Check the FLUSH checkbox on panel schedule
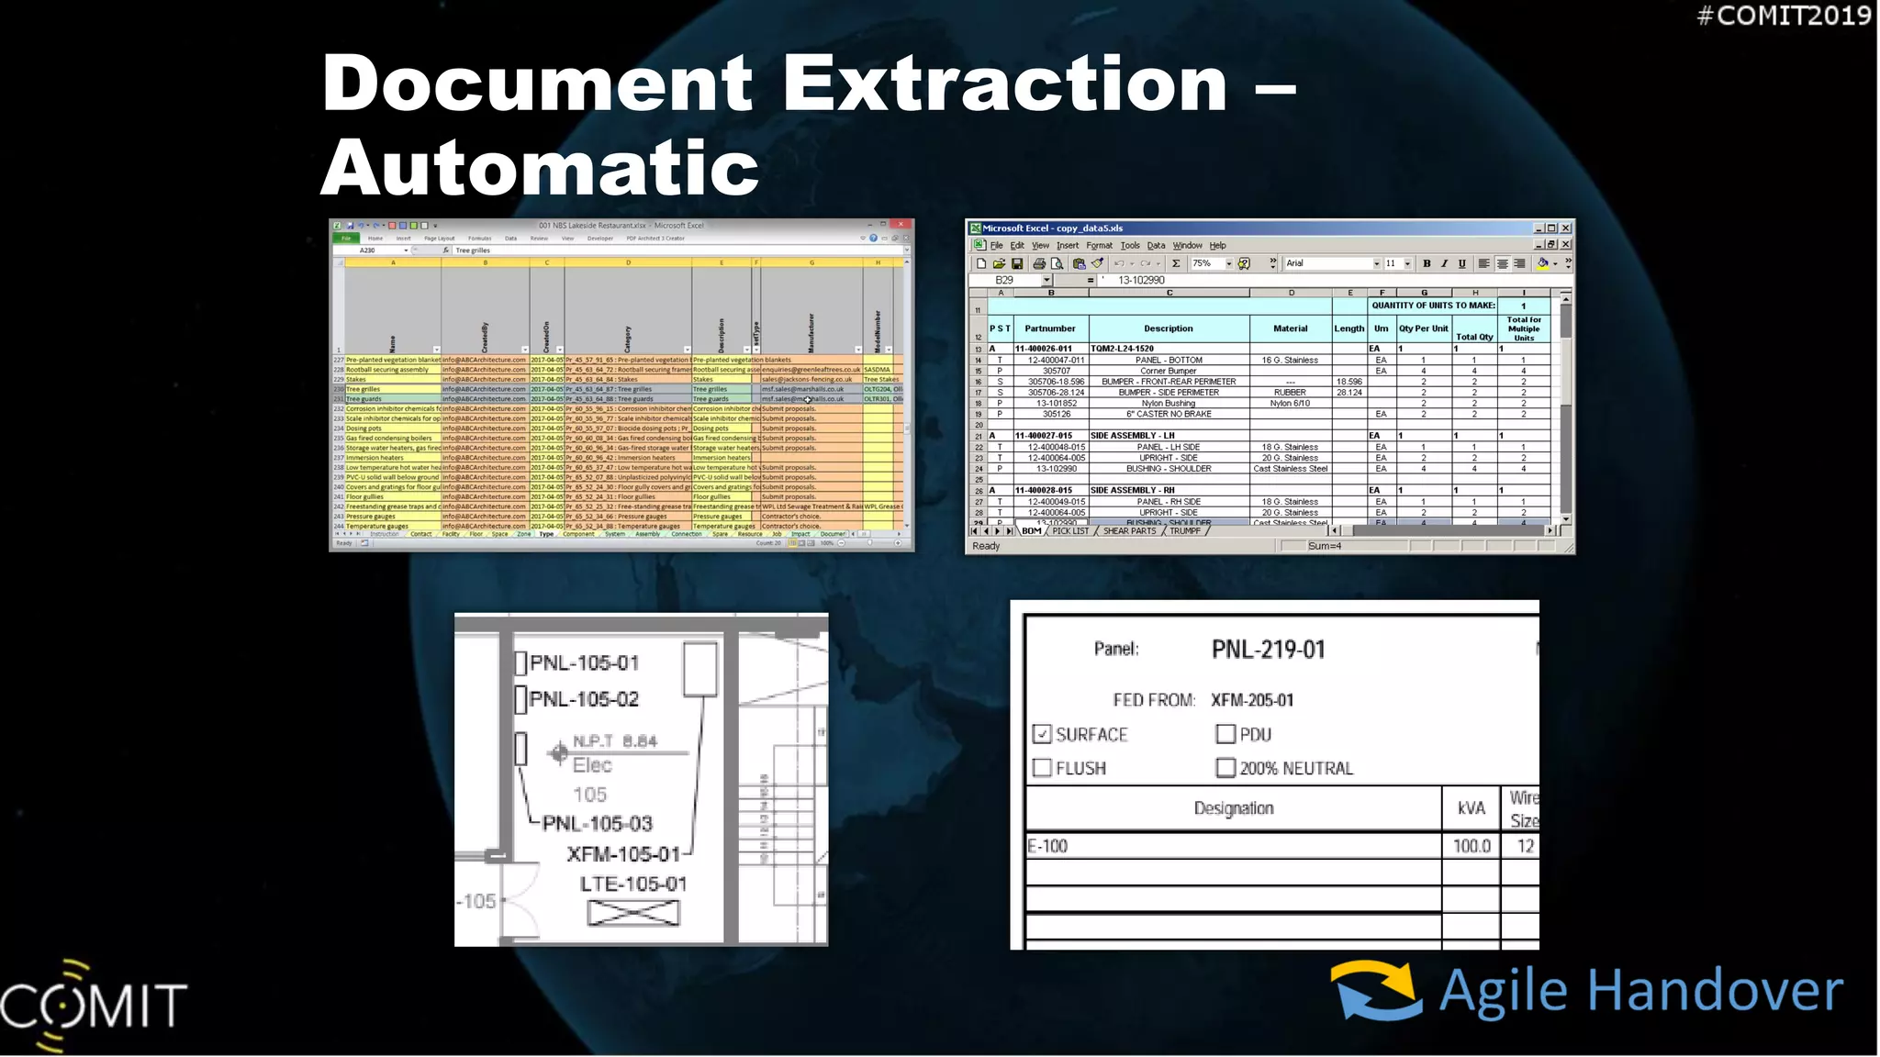Screen dimensions: 1880x1057 (x=1041, y=768)
